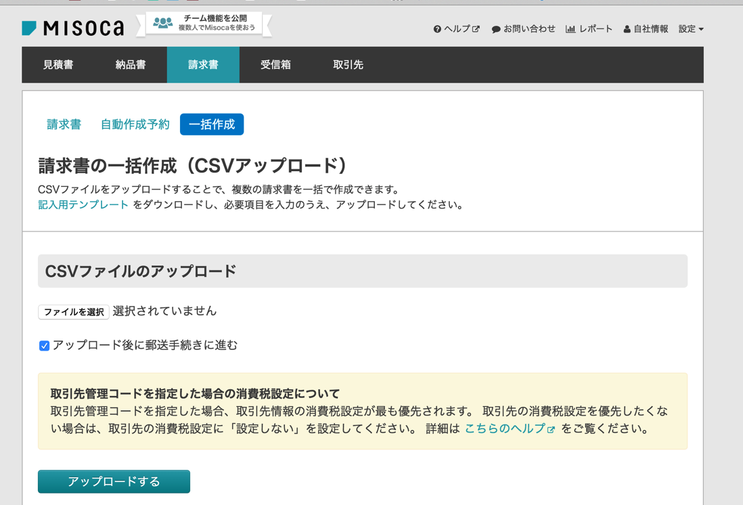The width and height of the screenshot is (743, 505).
Task: Click the bar chart report icon
Action: 570,29
